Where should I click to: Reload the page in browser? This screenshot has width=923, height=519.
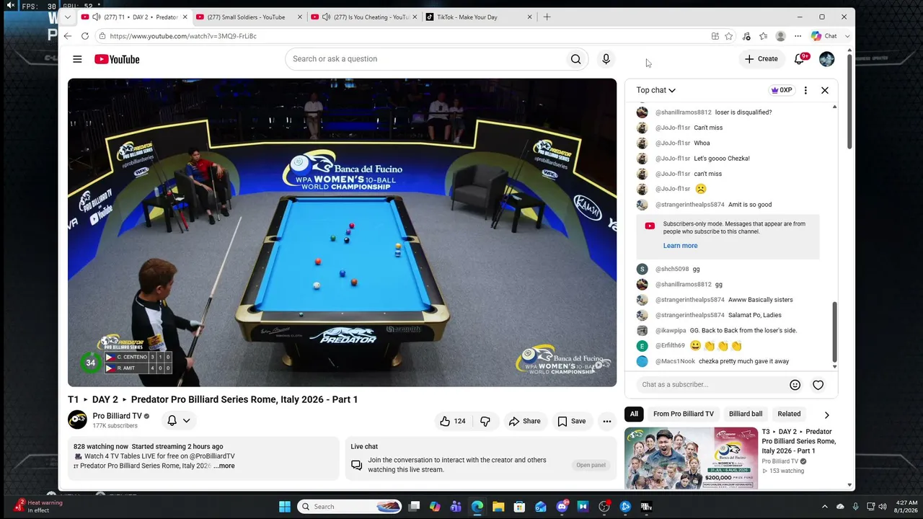pos(84,36)
